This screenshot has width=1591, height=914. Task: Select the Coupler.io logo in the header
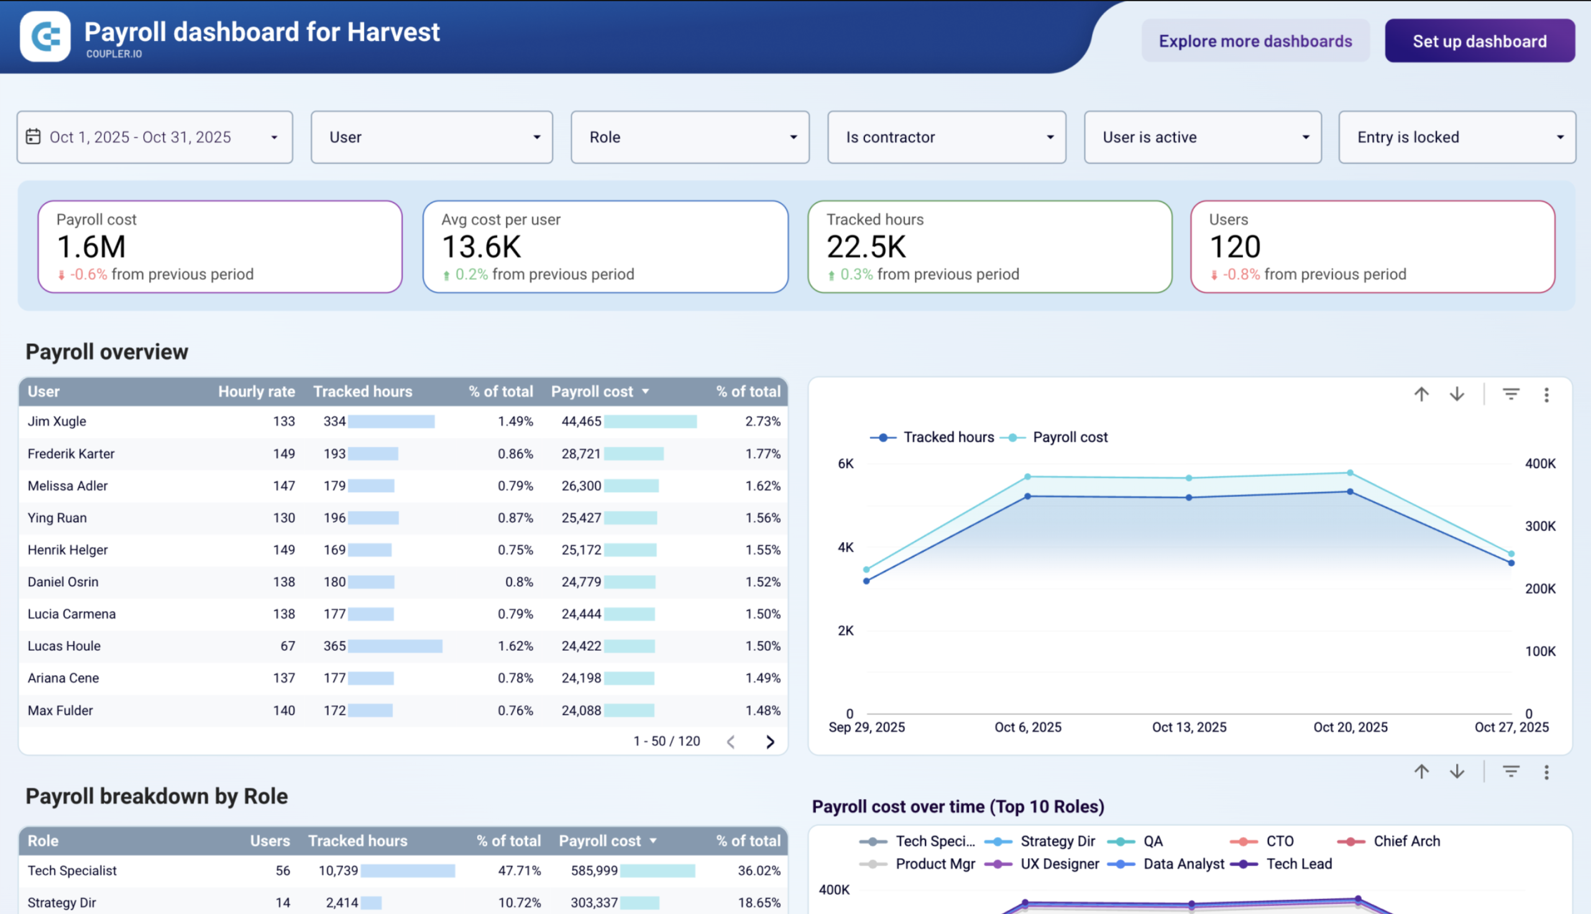pos(44,38)
